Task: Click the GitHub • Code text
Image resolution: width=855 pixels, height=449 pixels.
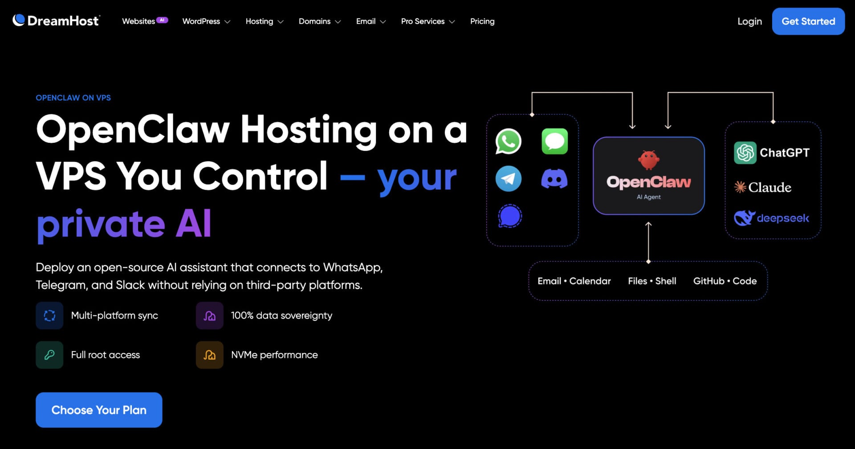Action: point(725,281)
